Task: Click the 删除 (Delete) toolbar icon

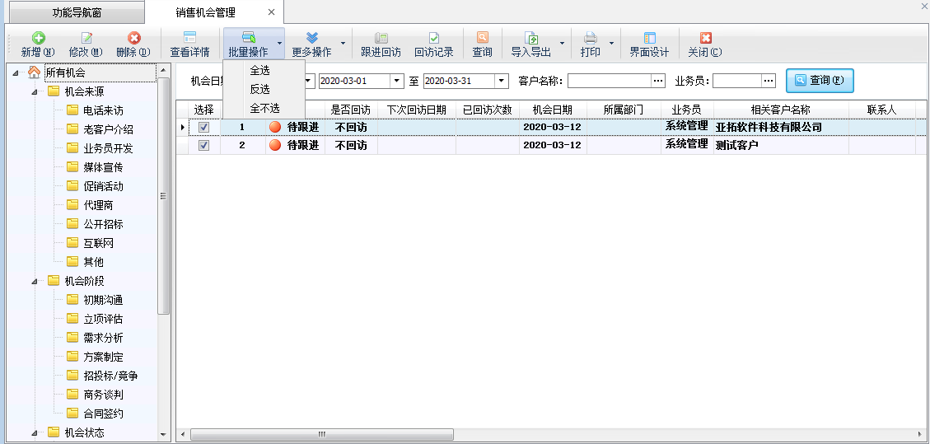Action: (133, 39)
